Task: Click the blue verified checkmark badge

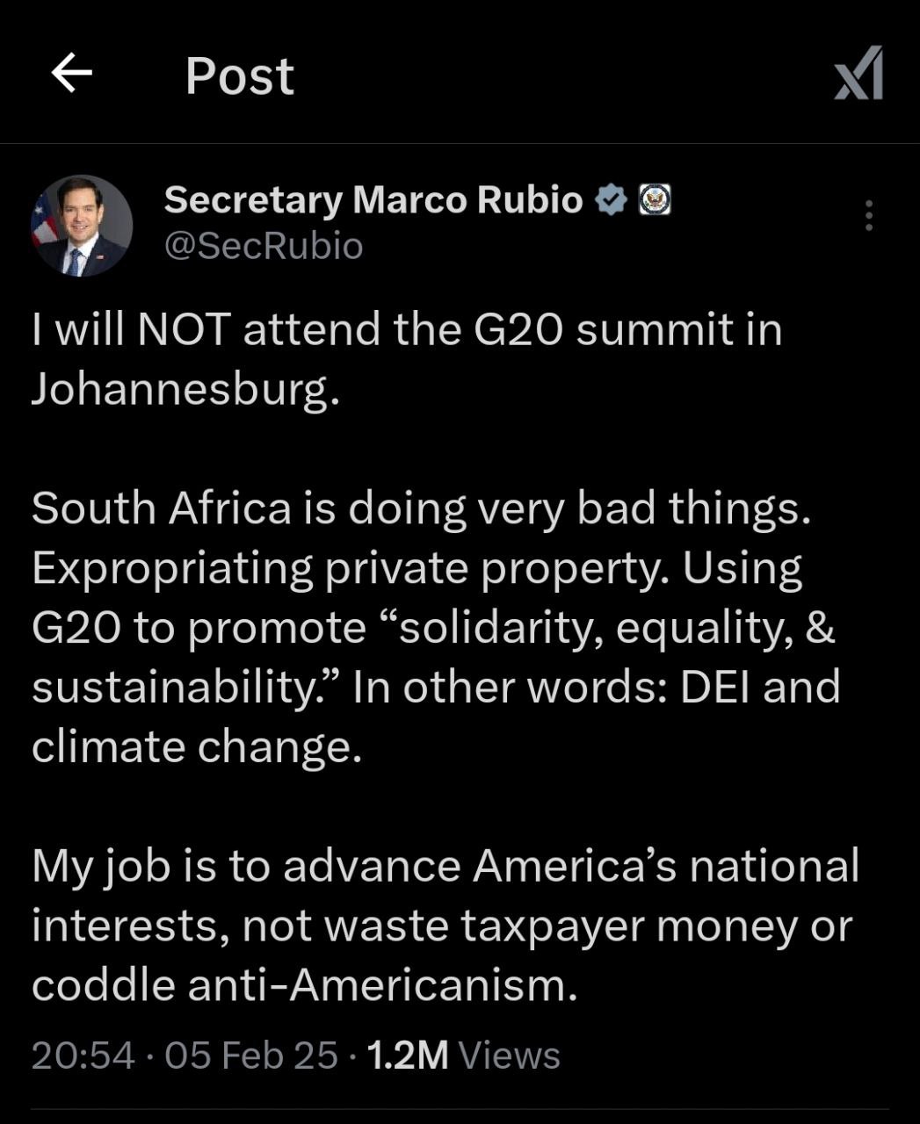Action: pyautogui.click(x=611, y=200)
